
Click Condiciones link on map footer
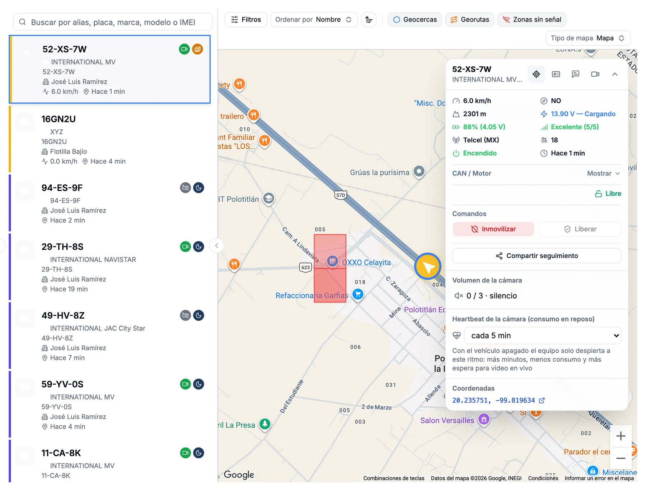tap(543, 478)
